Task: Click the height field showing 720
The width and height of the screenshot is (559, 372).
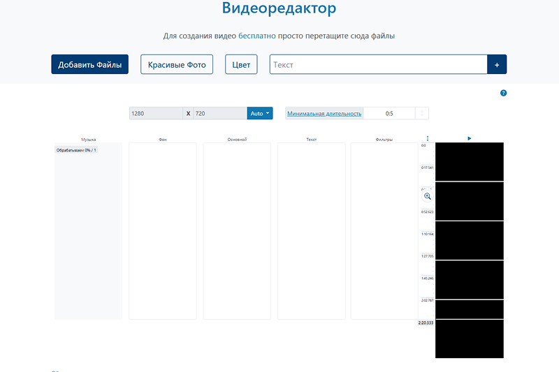Action: click(x=219, y=113)
